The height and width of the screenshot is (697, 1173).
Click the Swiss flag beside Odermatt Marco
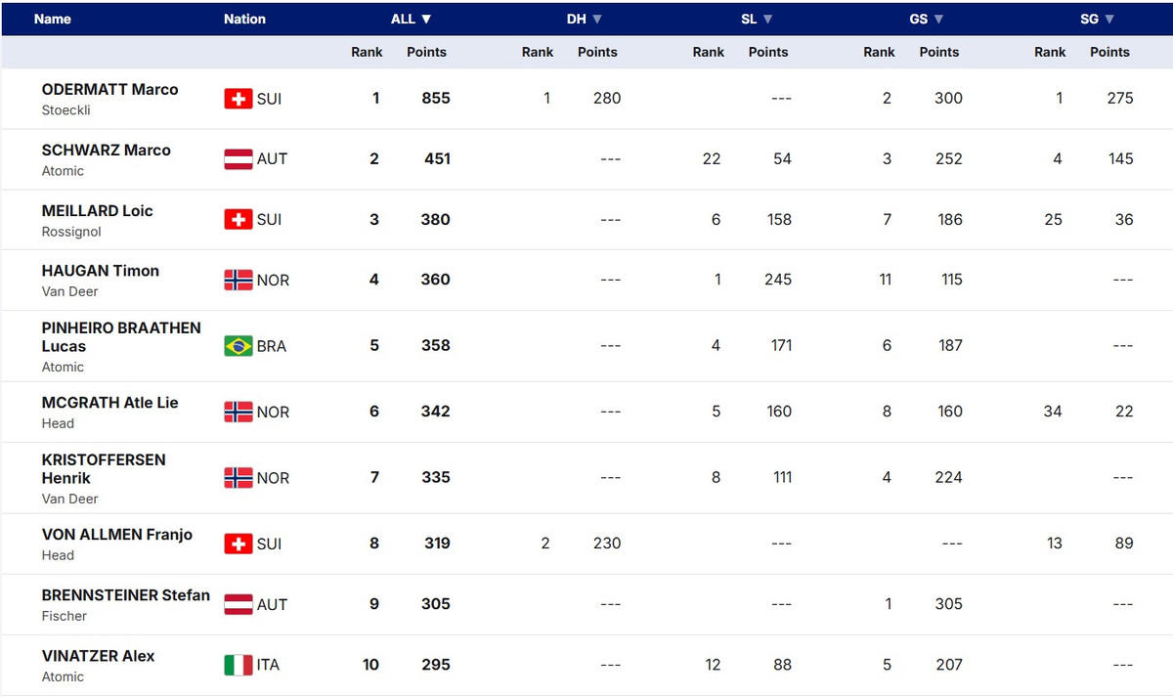pyautogui.click(x=239, y=99)
